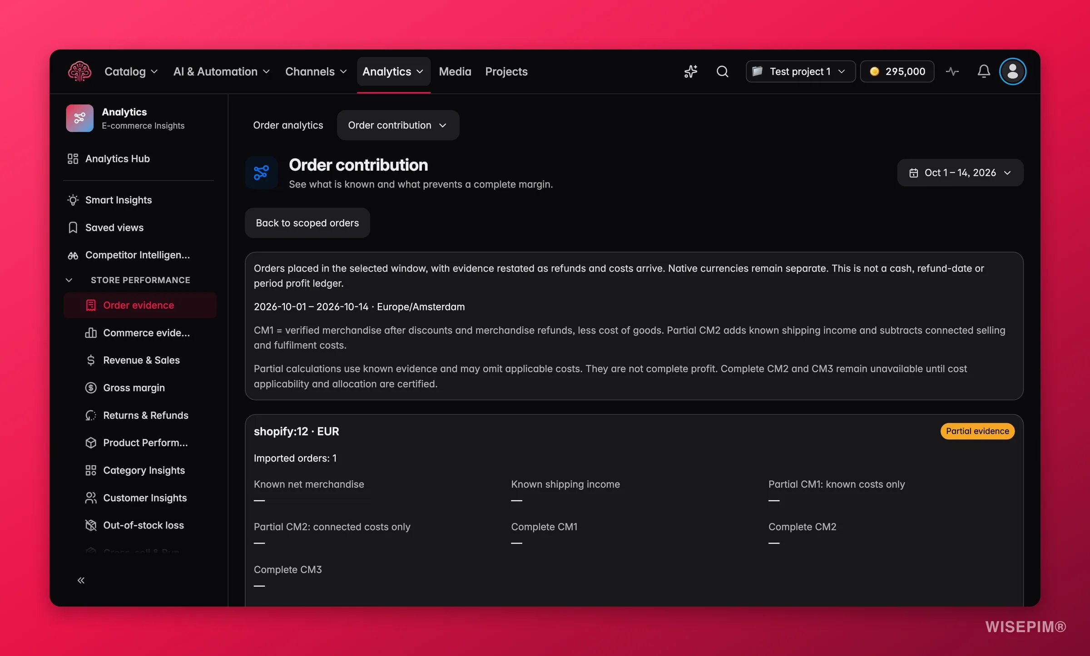Select Gross margin in sidebar
This screenshot has height=656, width=1090.
[x=140, y=388]
